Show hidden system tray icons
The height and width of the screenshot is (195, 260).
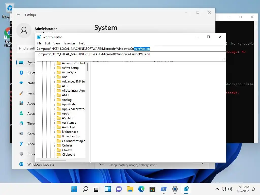[217, 189]
